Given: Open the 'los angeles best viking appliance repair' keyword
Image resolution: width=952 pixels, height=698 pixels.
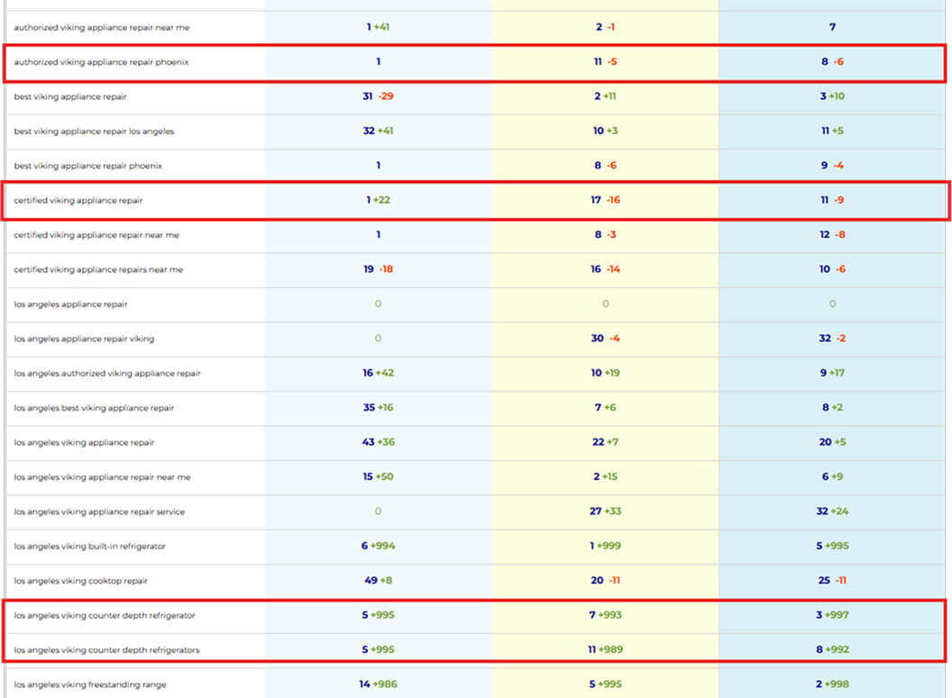Looking at the screenshot, I should pos(94,408).
